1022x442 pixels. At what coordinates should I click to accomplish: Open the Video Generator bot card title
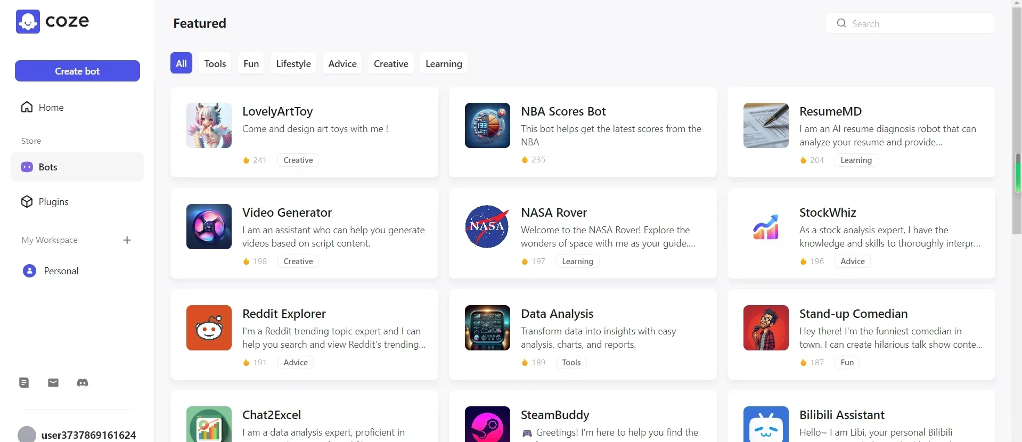[x=287, y=212]
